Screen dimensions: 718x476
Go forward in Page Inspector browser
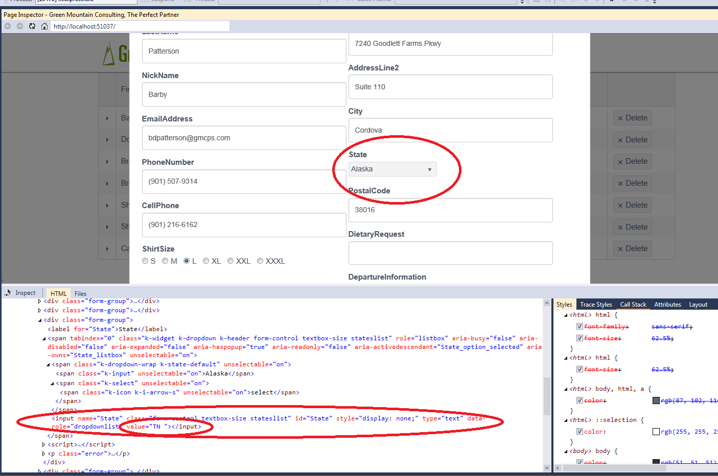pyautogui.click(x=20, y=26)
